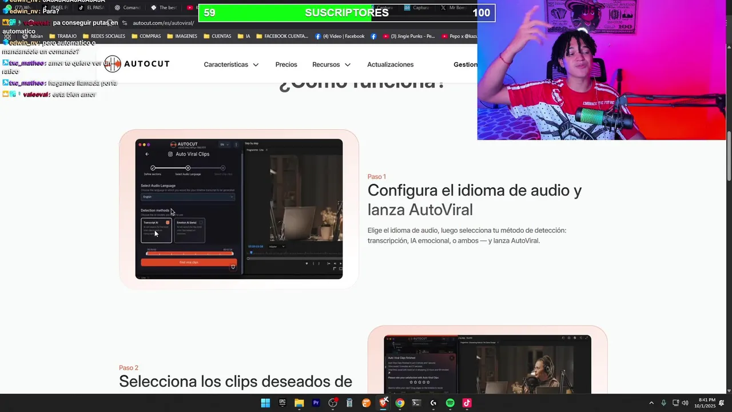Open the COMPRAS bookmarks folder
This screenshot has height=412, width=732.
click(146, 36)
